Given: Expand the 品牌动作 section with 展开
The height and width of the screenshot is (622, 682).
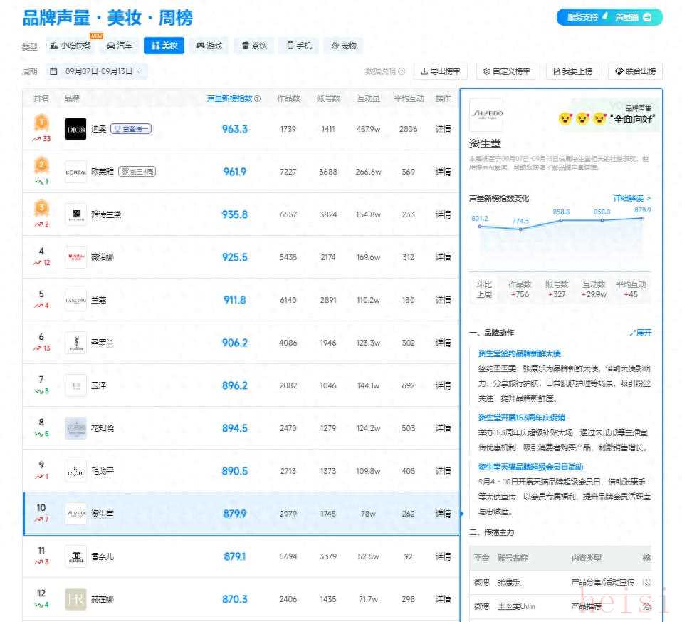Looking at the screenshot, I should pos(640,333).
